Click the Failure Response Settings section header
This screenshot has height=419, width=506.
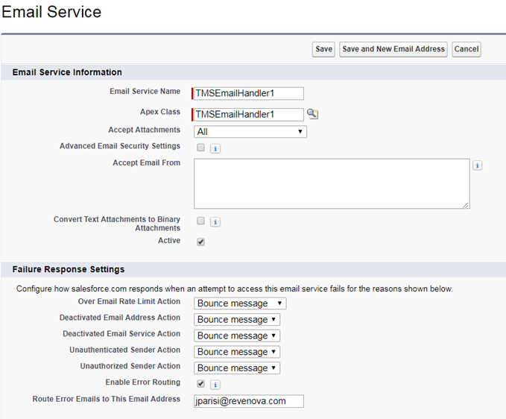point(69,269)
